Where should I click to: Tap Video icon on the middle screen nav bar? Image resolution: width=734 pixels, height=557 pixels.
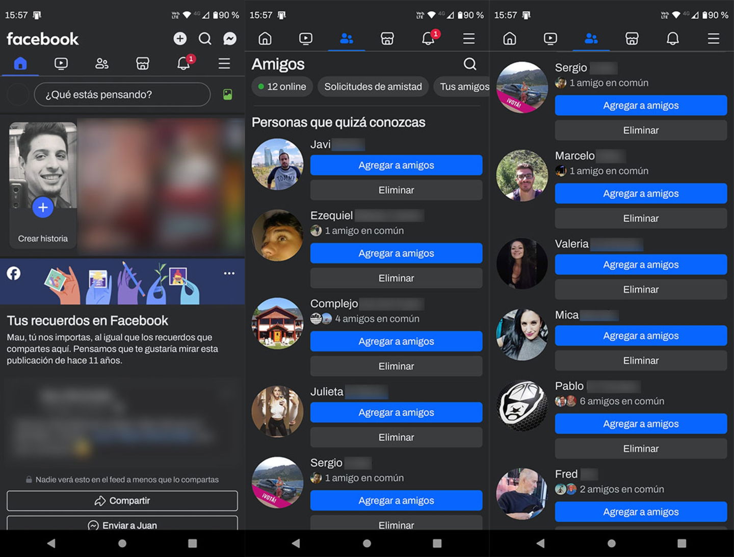pos(306,38)
